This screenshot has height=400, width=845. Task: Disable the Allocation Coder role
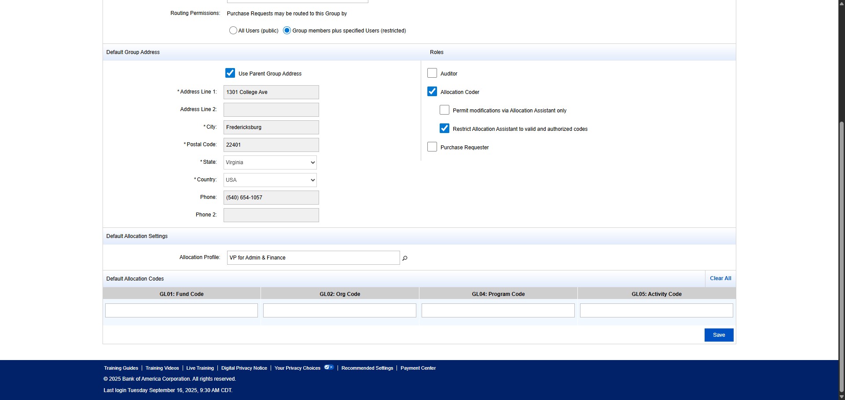pyautogui.click(x=432, y=91)
